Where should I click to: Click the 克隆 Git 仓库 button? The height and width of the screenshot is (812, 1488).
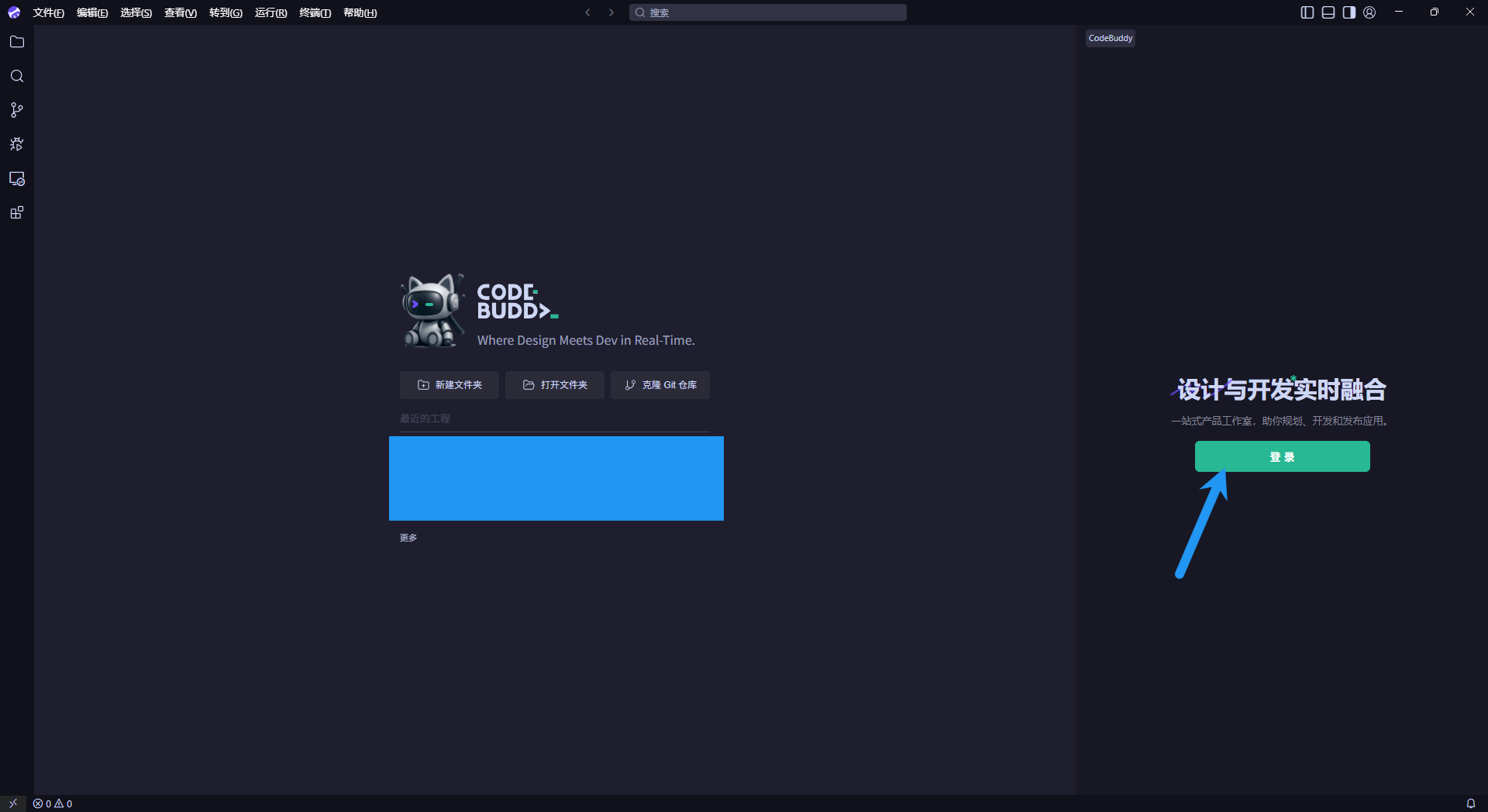pyautogui.click(x=660, y=385)
